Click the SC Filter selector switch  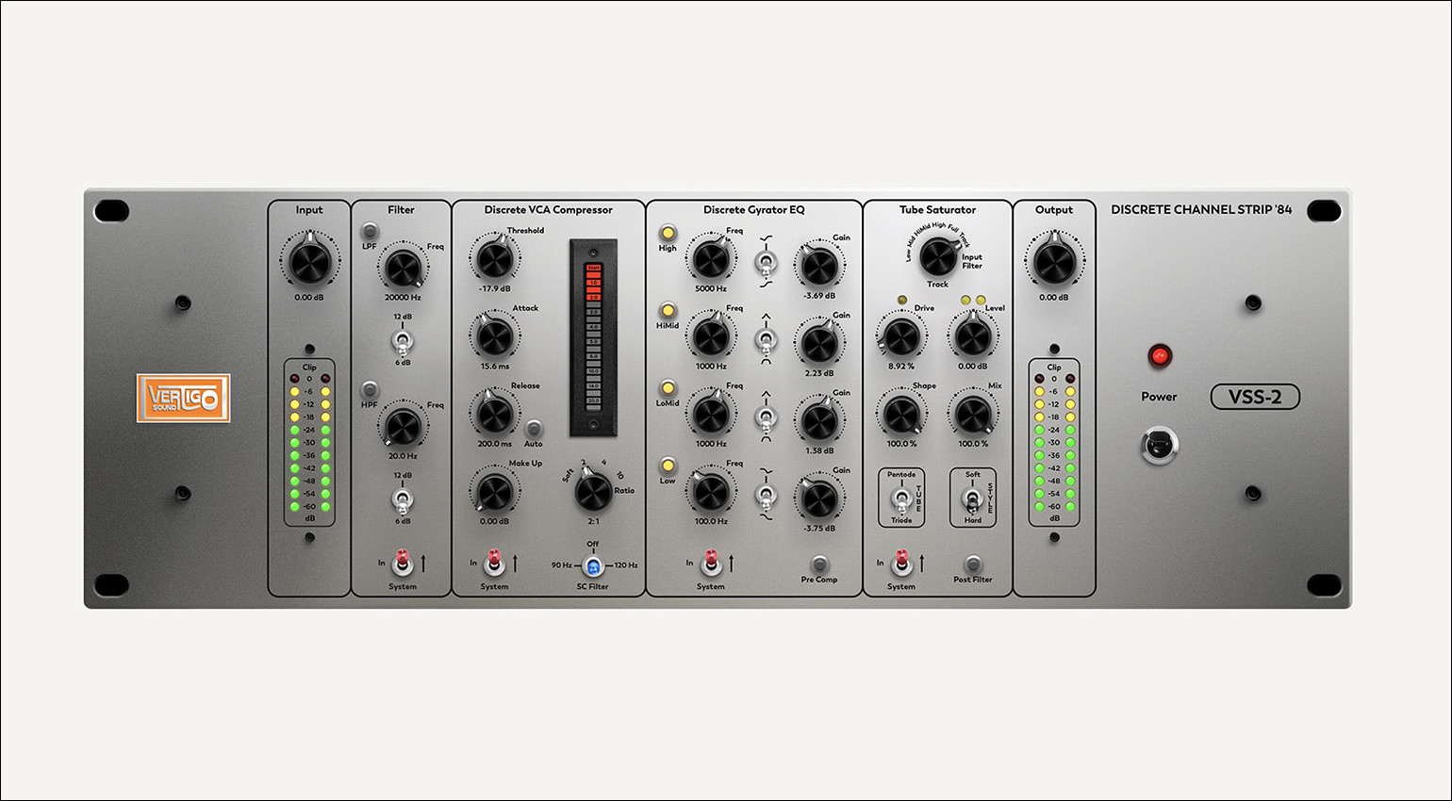(593, 566)
